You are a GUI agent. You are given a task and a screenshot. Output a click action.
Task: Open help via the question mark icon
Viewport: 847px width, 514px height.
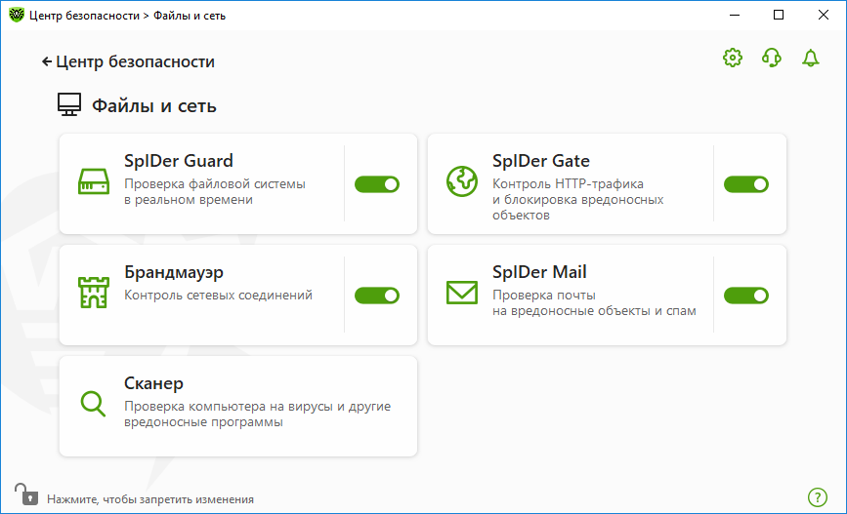[818, 497]
